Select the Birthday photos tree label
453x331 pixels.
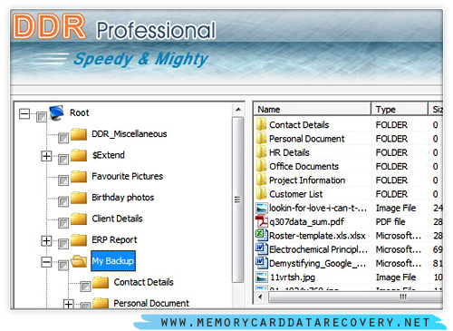point(122,198)
